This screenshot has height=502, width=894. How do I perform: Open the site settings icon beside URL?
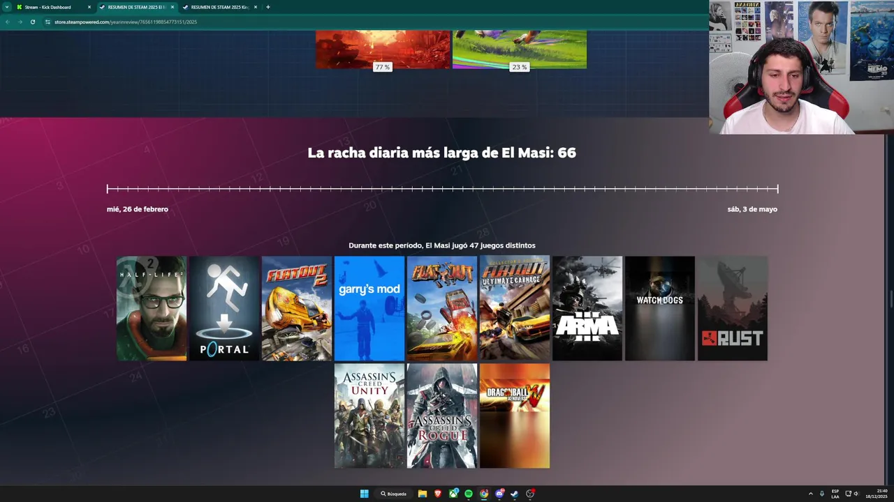coord(48,22)
